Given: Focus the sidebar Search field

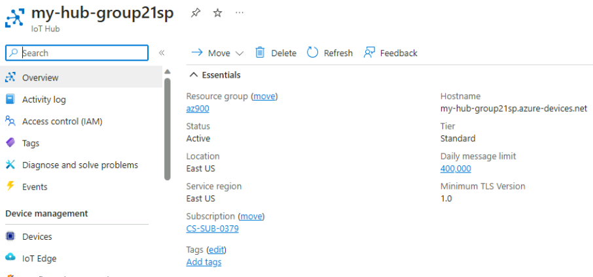Looking at the screenshot, I should pyautogui.click(x=77, y=53).
